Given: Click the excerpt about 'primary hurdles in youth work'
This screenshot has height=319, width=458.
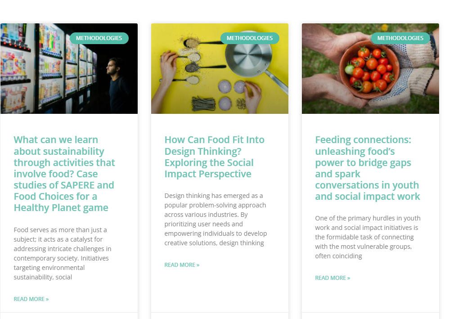Looking at the screenshot, I should (x=368, y=237).
